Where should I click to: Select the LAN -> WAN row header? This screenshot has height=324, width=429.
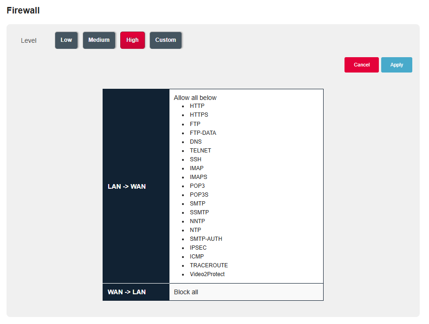(127, 186)
